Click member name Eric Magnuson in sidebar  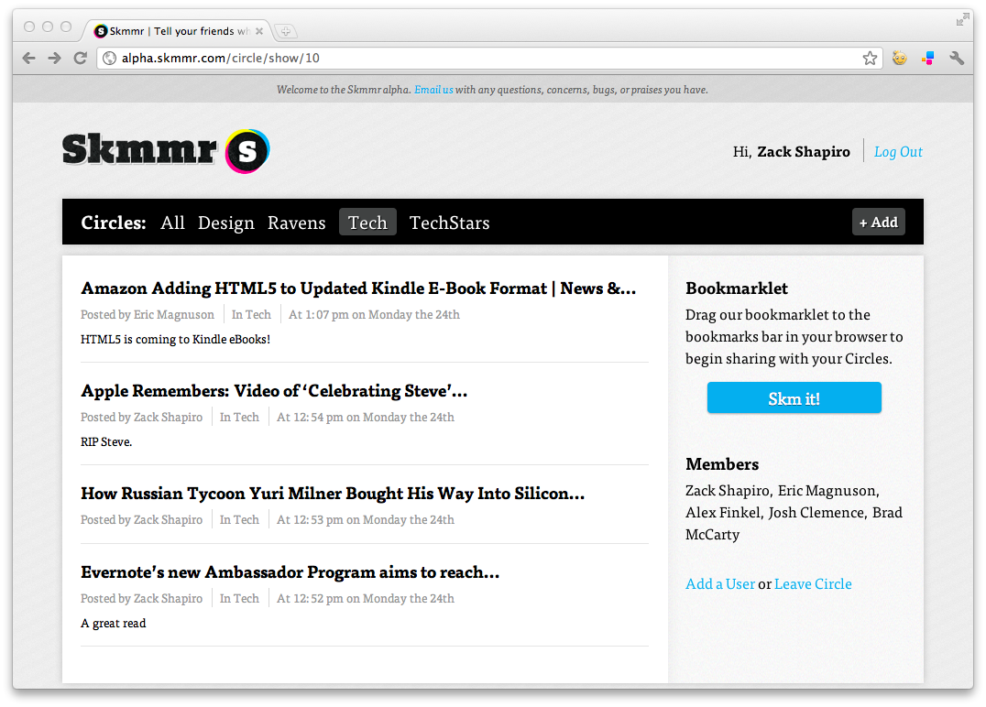[x=827, y=491]
